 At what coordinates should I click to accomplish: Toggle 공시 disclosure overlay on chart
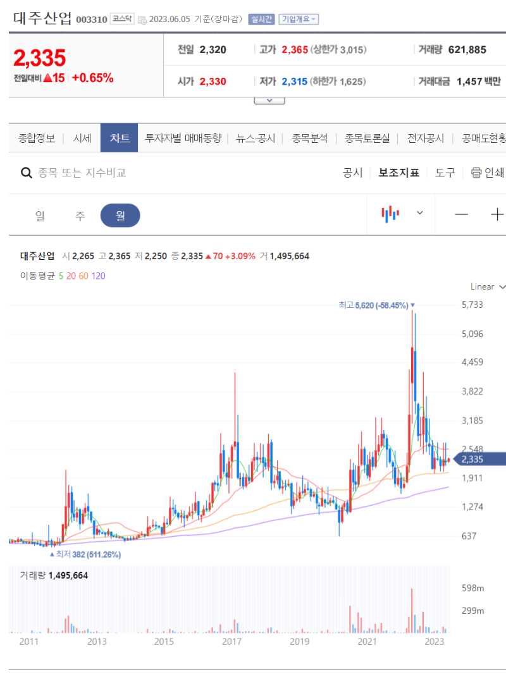(353, 172)
